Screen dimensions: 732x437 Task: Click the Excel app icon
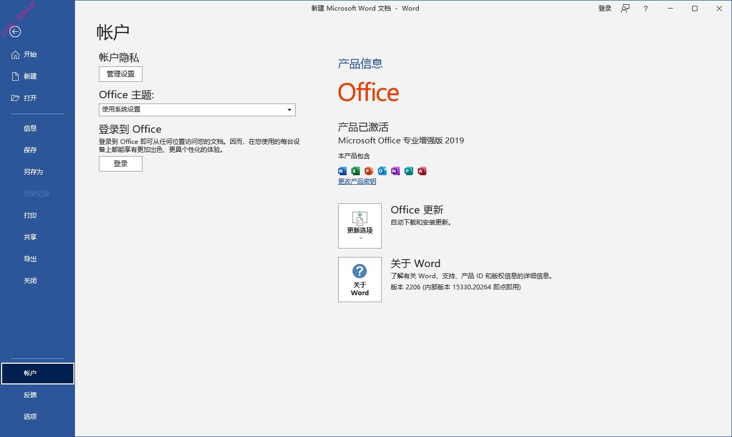pos(356,171)
